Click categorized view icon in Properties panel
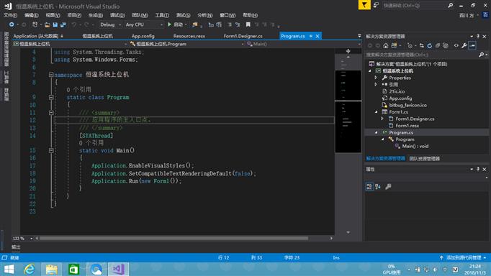The height and width of the screenshot is (276, 491). pyautogui.click(x=369, y=187)
